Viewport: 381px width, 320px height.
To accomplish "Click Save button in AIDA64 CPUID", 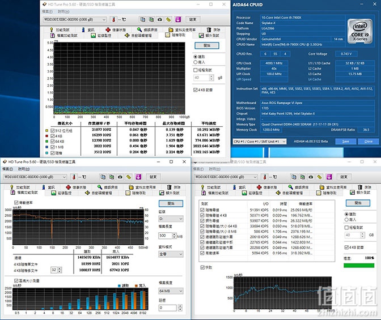I will pos(346,141).
